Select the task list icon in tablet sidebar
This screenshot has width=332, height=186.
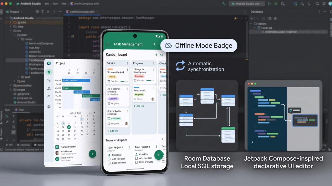click(49, 80)
